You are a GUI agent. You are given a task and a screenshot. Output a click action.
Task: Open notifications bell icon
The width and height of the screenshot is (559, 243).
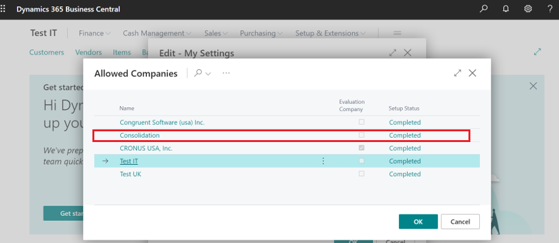(506, 9)
